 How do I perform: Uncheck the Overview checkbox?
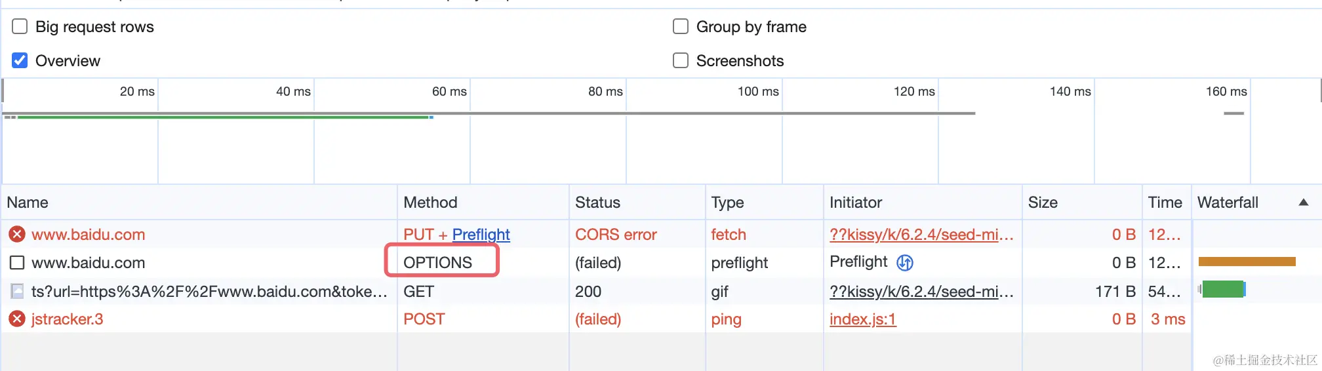20,60
